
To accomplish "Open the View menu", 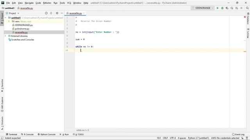I will 20,3.
